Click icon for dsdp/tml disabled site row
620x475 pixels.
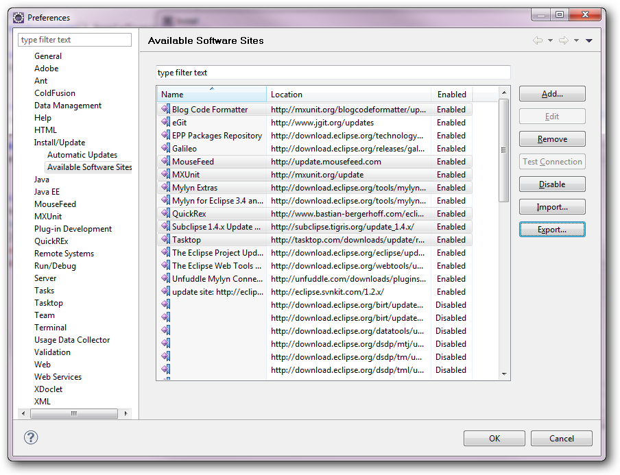(166, 370)
